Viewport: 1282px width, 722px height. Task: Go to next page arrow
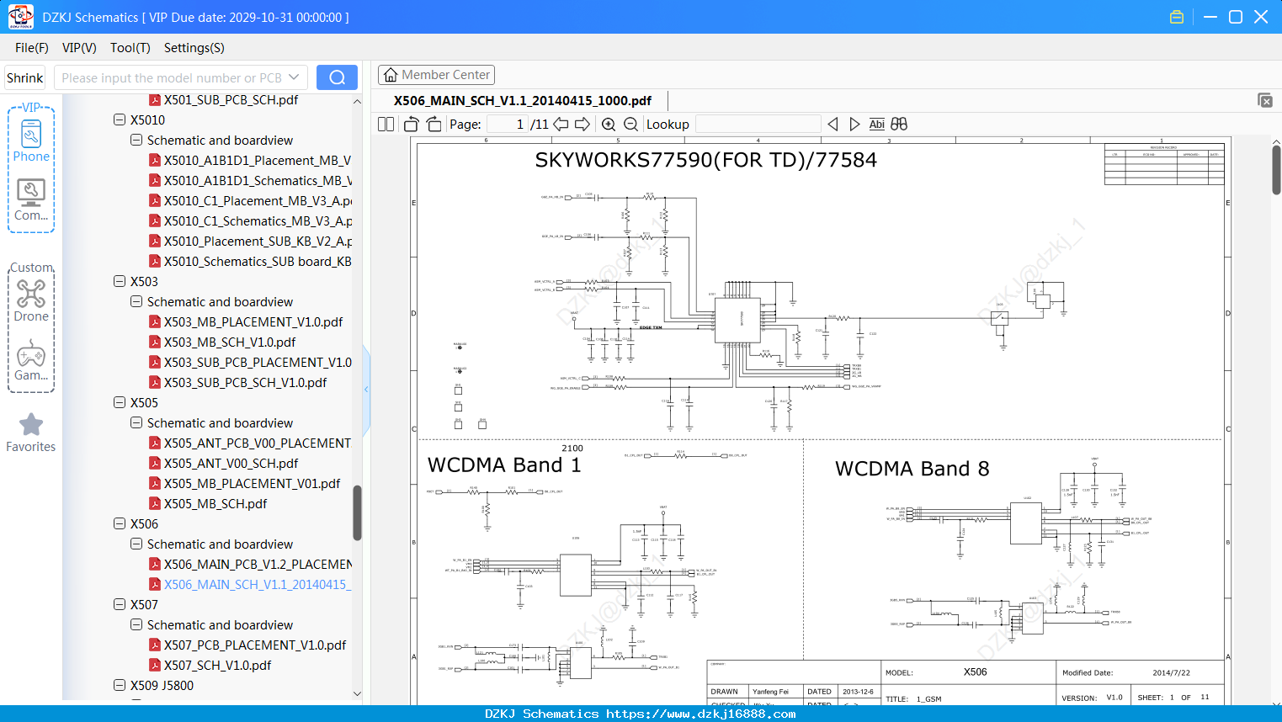[x=582, y=125]
